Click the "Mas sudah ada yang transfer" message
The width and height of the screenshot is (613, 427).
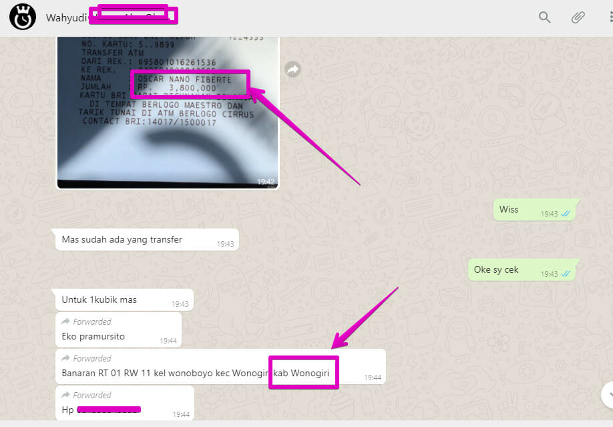tap(122, 239)
